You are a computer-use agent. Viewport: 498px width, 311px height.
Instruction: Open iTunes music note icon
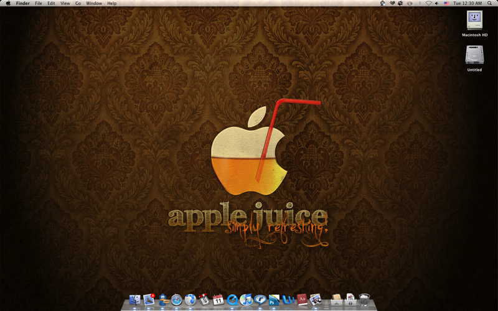pos(246,300)
